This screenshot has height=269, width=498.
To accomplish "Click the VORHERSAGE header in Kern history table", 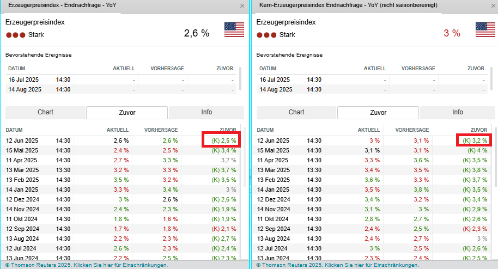I will click(412, 130).
